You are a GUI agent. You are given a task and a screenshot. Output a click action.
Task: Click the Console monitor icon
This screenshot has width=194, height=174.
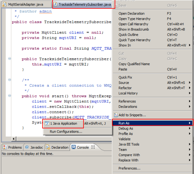[74, 147]
